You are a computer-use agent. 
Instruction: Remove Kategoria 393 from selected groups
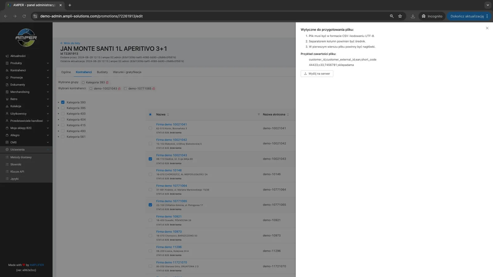point(107,82)
